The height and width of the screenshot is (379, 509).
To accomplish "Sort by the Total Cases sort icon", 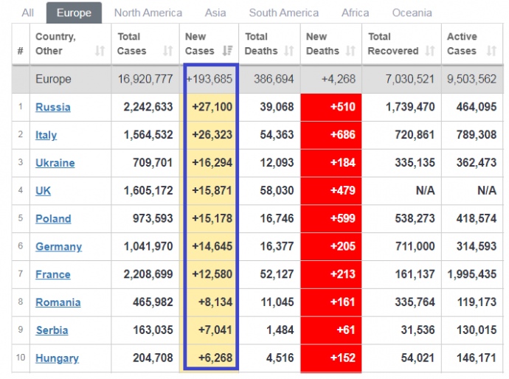I will tap(167, 52).
